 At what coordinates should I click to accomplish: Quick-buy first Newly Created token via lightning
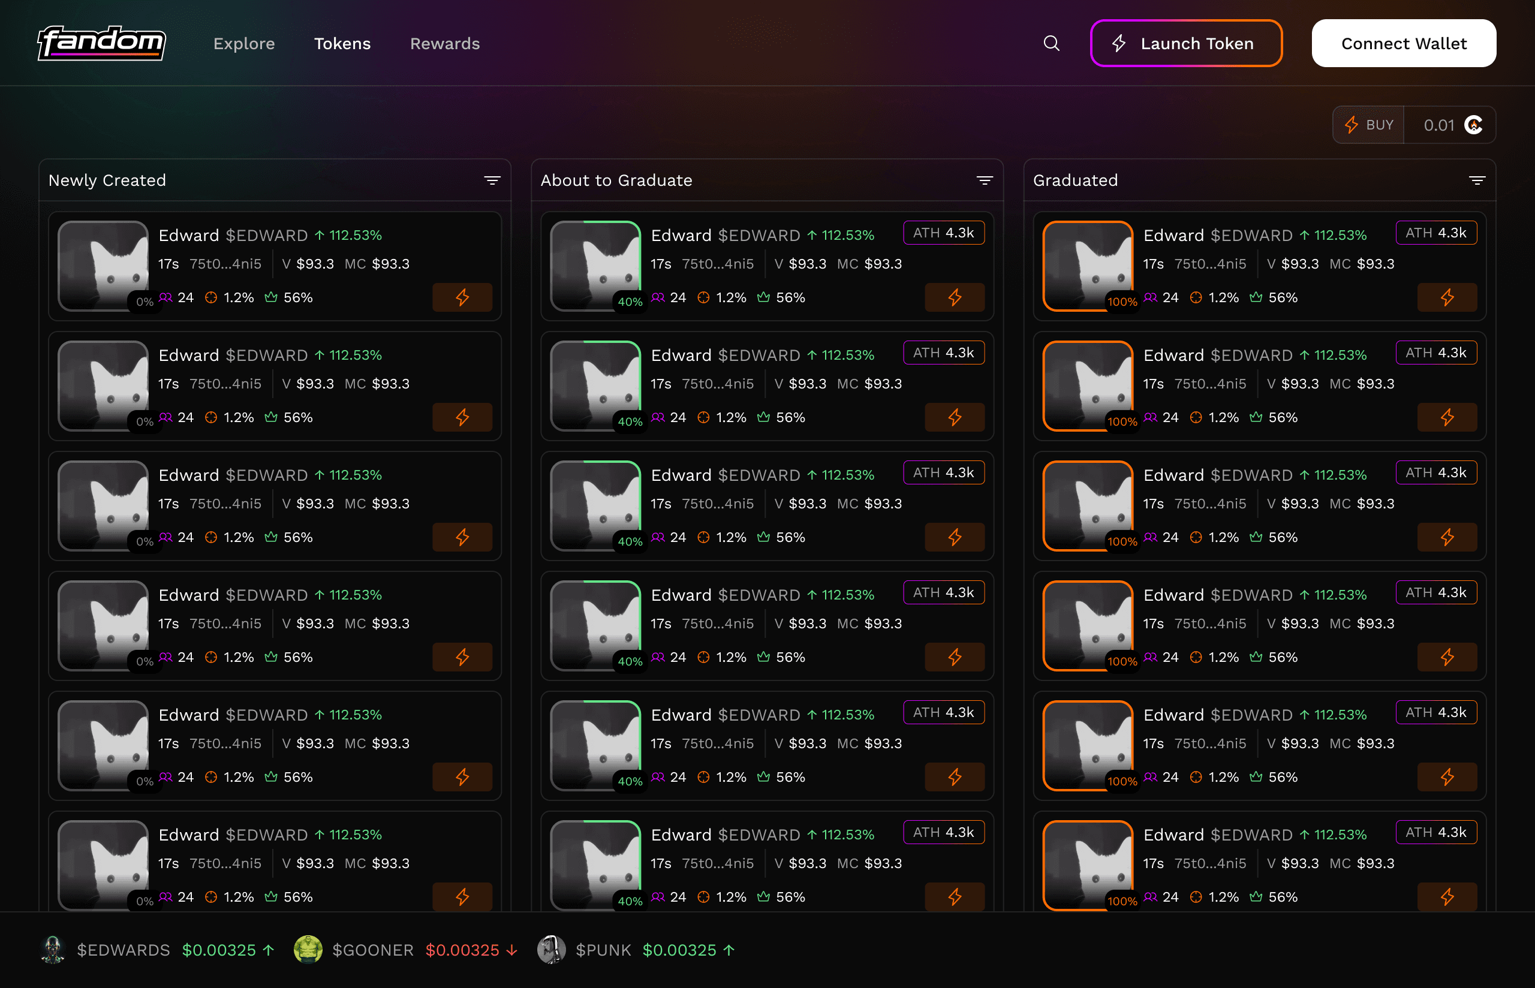point(462,298)
